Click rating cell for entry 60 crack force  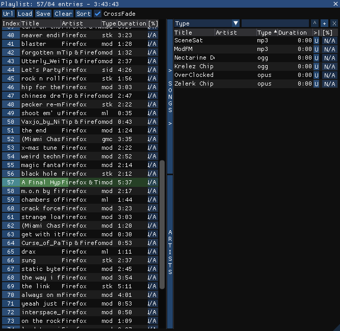[x=153, y=208]
